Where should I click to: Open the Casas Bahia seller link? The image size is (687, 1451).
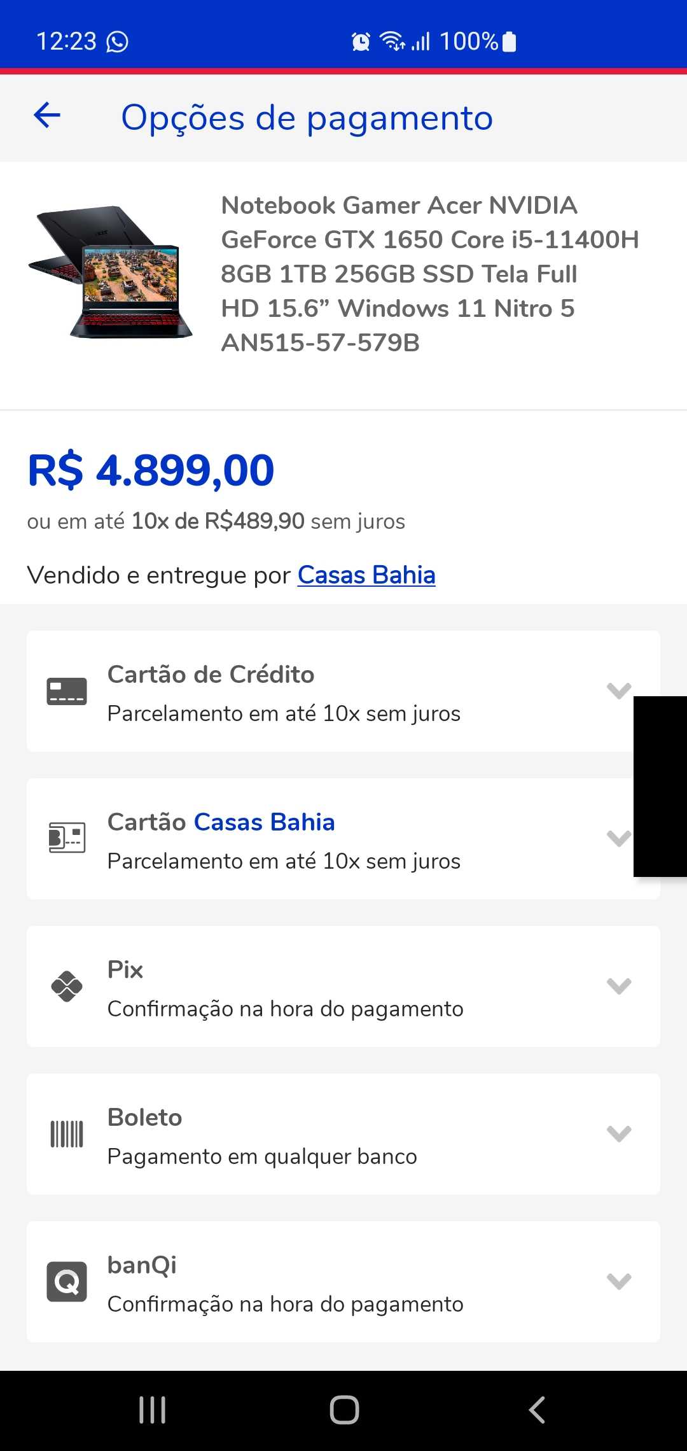pos(366,575)
